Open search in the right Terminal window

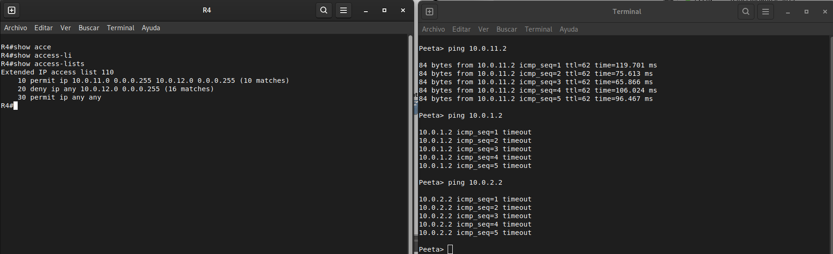point(746,12)
